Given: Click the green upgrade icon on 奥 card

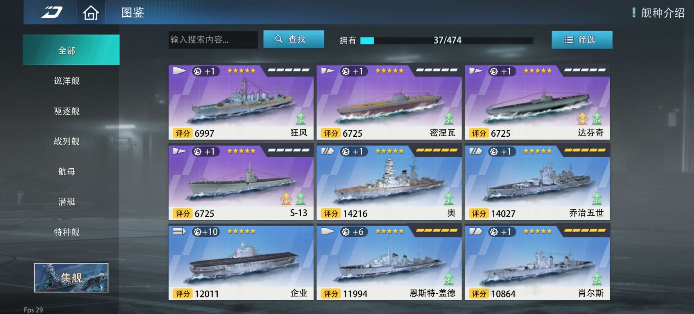Looking at the screenshot, I should coord(449,198).
